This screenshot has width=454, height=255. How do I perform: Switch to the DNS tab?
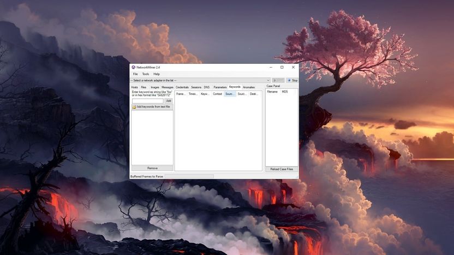pyautogui.click(x=206, y=87)
